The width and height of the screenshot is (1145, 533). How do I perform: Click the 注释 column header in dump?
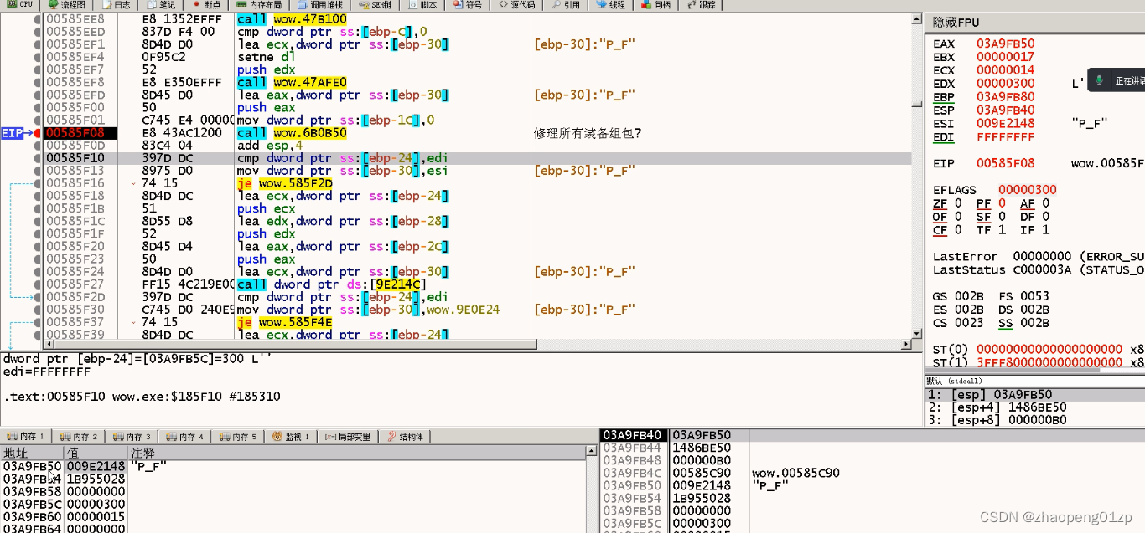pos(356,453)
